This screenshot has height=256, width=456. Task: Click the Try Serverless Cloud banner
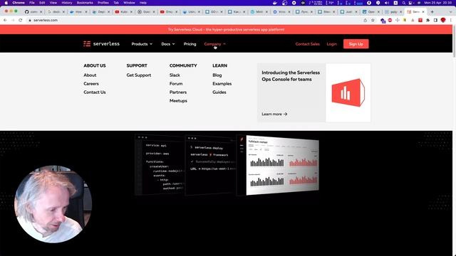[x=227, y=30]
